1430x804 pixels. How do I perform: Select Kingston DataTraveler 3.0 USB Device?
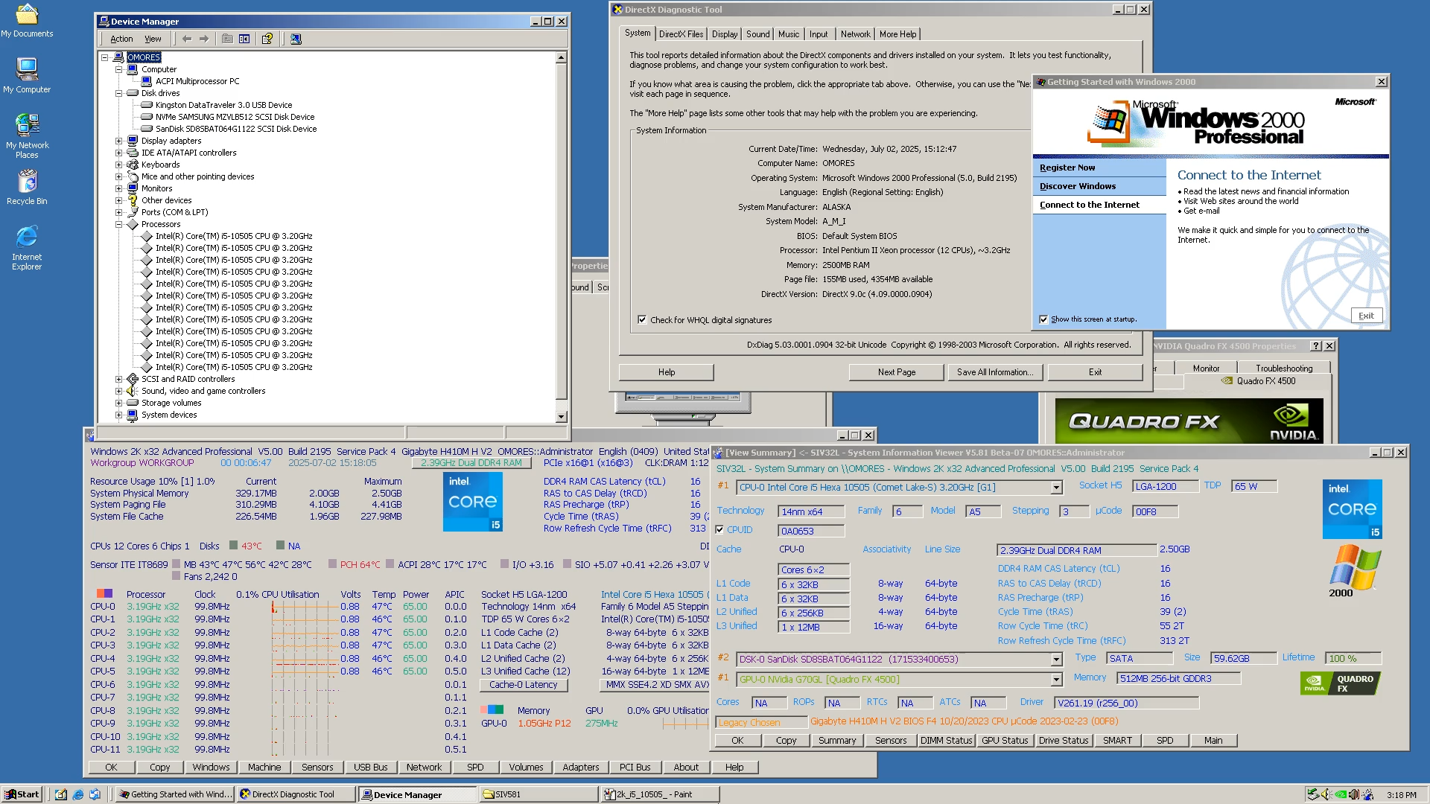[223, 105]
